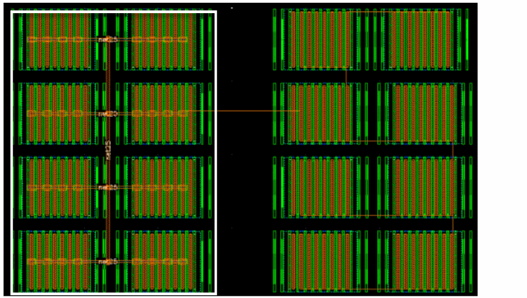Screen dimensions: 527x298
Task: Click the third-row net25 label
Action: 108,187
